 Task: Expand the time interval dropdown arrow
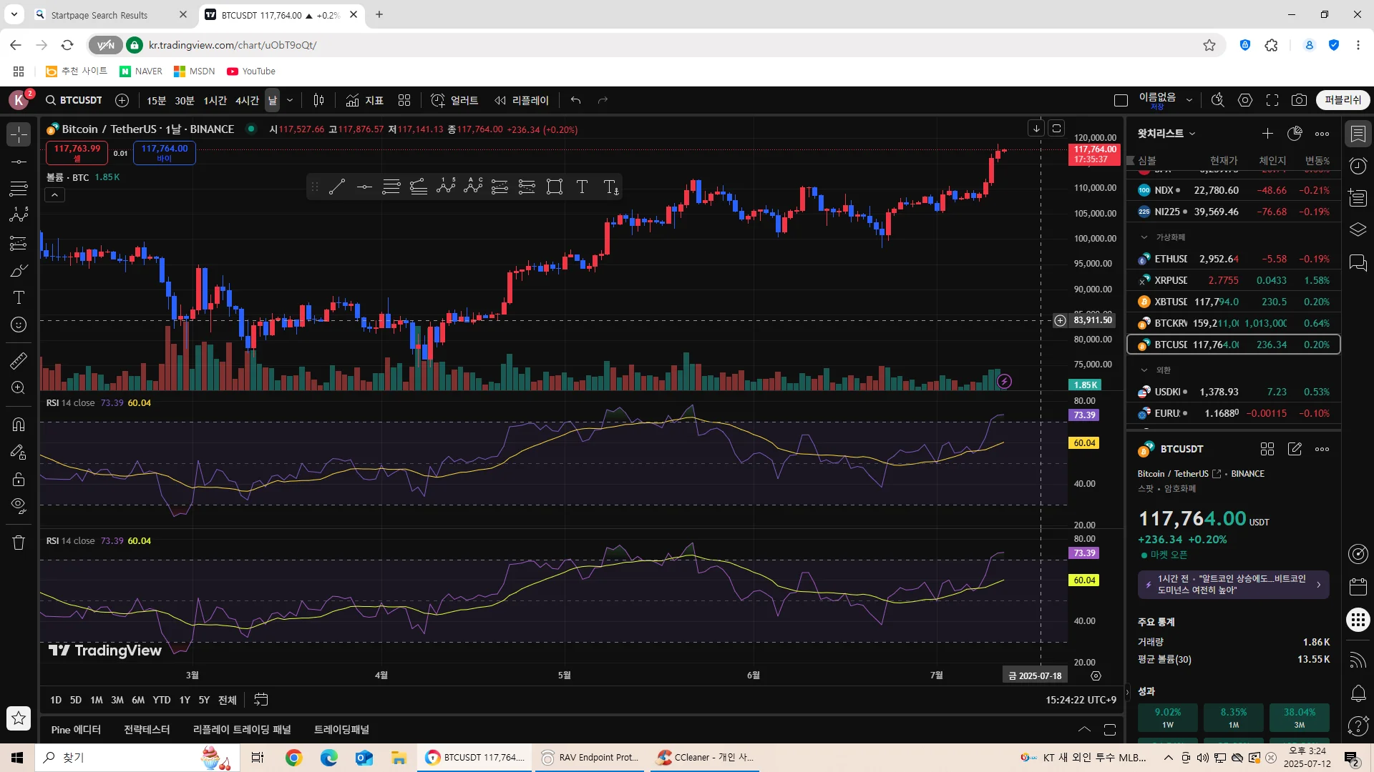pyautogui.click(x=290, y=100)
